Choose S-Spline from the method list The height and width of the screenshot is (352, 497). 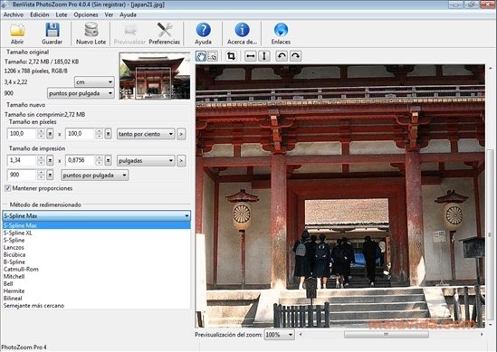96,240
